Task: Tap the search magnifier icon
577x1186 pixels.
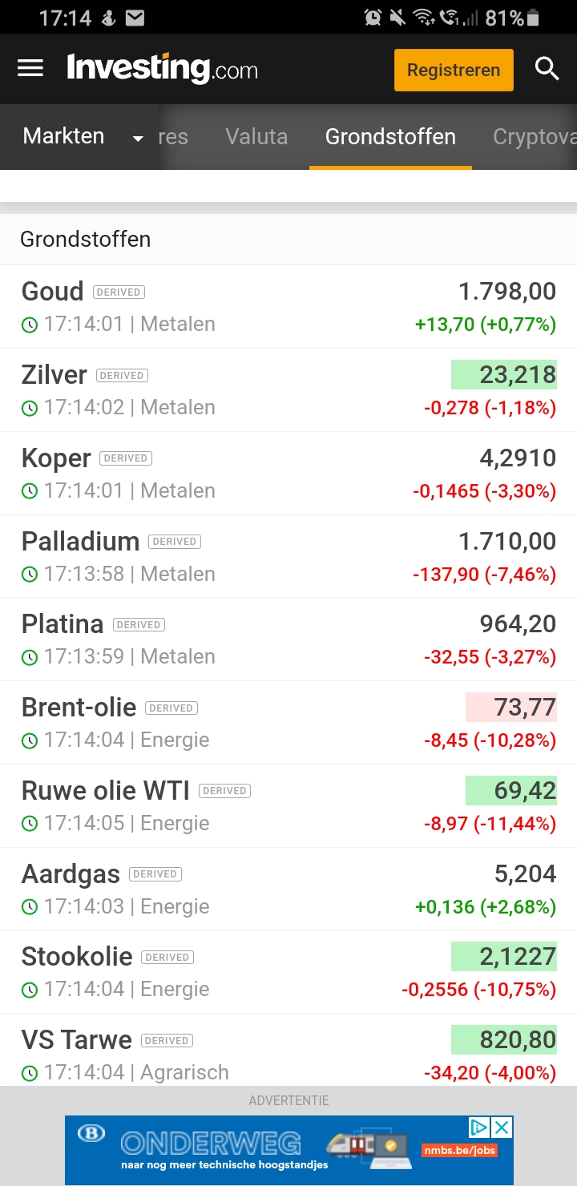Action: tap(547, 69)
